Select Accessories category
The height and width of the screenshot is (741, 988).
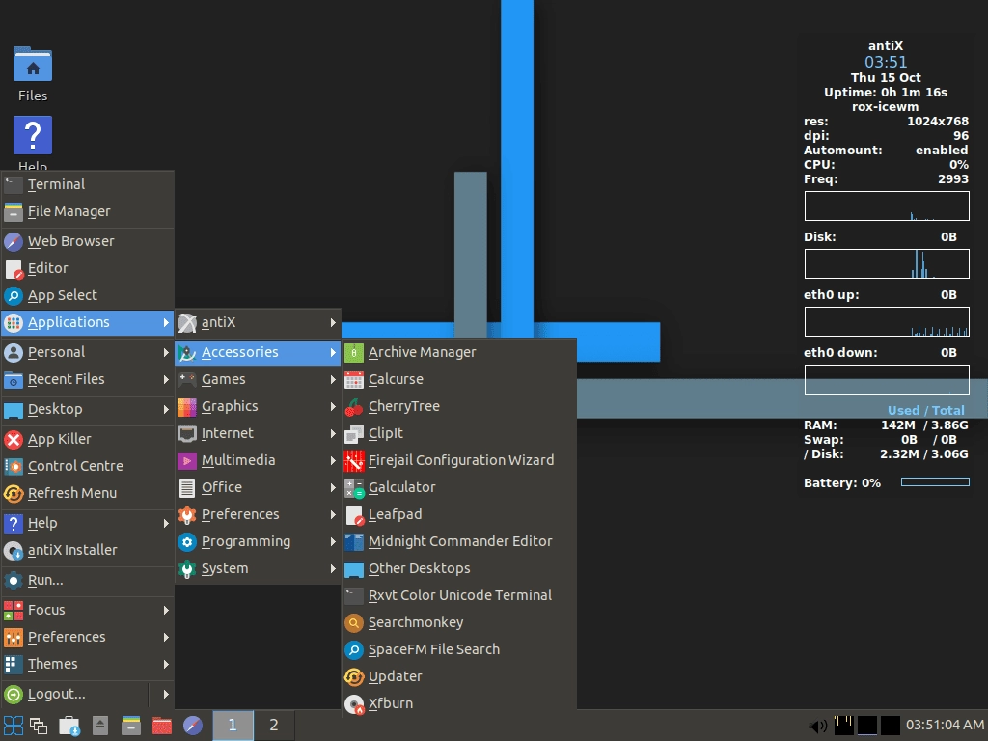(258, 353)
